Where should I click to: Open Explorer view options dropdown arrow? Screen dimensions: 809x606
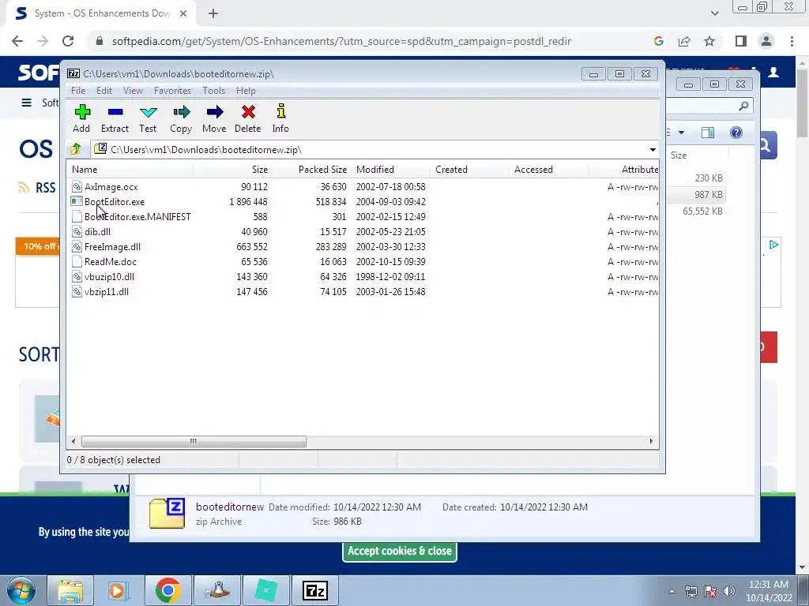tap(681, 133)
